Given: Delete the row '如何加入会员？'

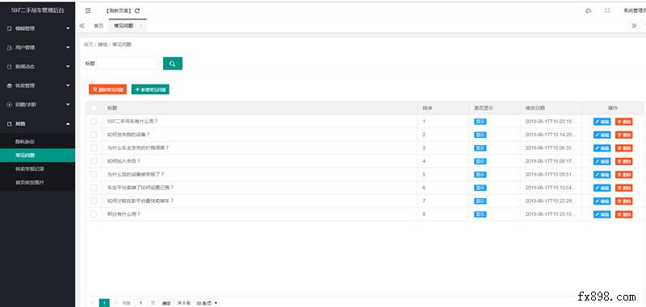Looking at the screenshot, I should [623, 161].
